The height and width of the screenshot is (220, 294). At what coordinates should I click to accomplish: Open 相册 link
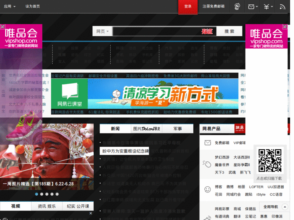point(241,187)
